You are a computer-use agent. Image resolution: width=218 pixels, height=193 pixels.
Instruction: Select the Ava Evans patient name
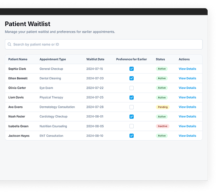pyautogui.click(x=15, y=107)
